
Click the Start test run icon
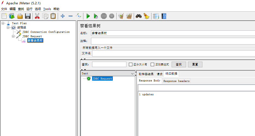(x=88, y=16)
